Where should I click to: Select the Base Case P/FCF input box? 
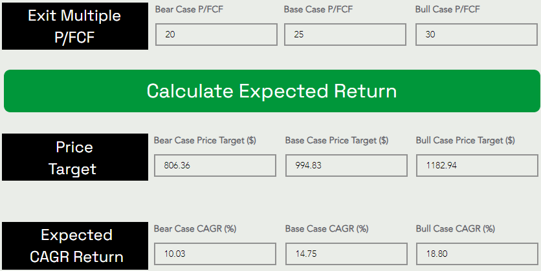[x=345, y=35]
